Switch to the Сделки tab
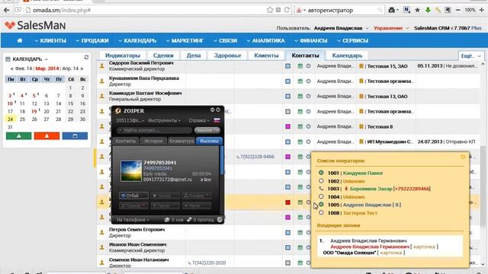Image resolution: width=488 pixels, height=274 pixels. (x=163, y=56)
